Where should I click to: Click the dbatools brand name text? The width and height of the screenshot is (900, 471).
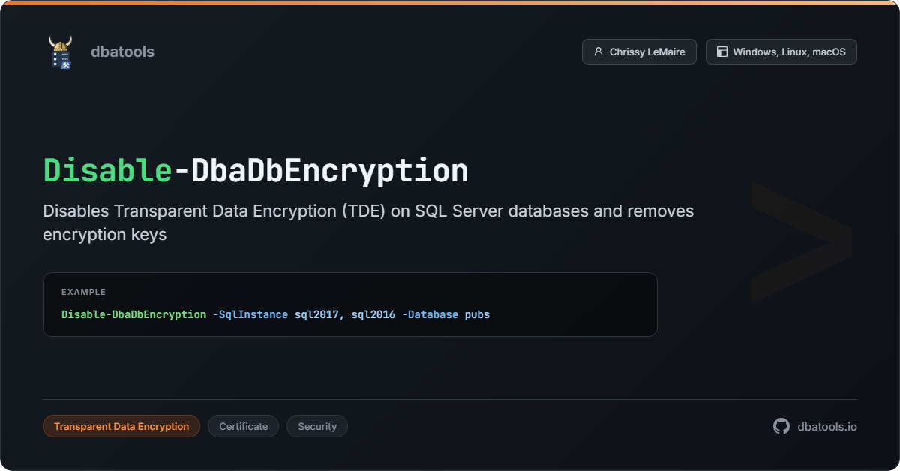coord(122,52)
